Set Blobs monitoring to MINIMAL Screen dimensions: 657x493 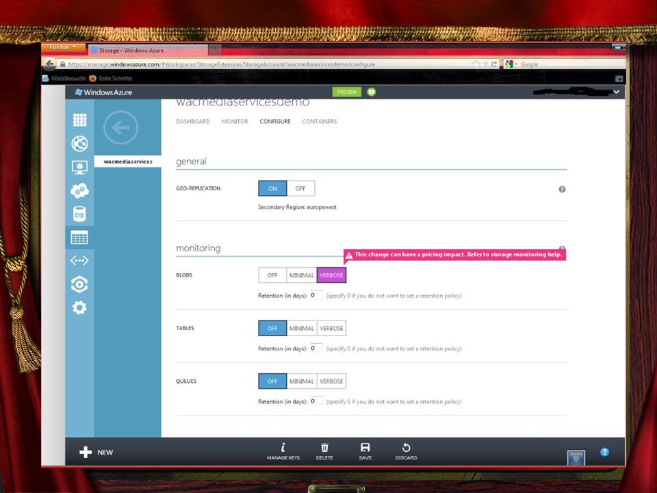point(302,275)
